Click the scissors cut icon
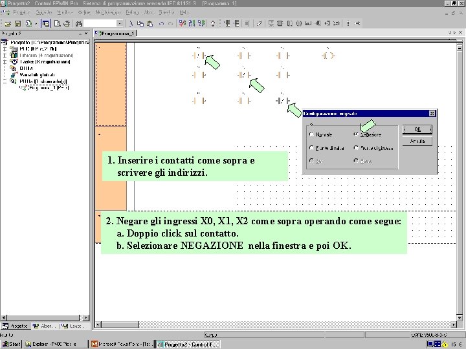466x349 pixels. tap(131, 23)
